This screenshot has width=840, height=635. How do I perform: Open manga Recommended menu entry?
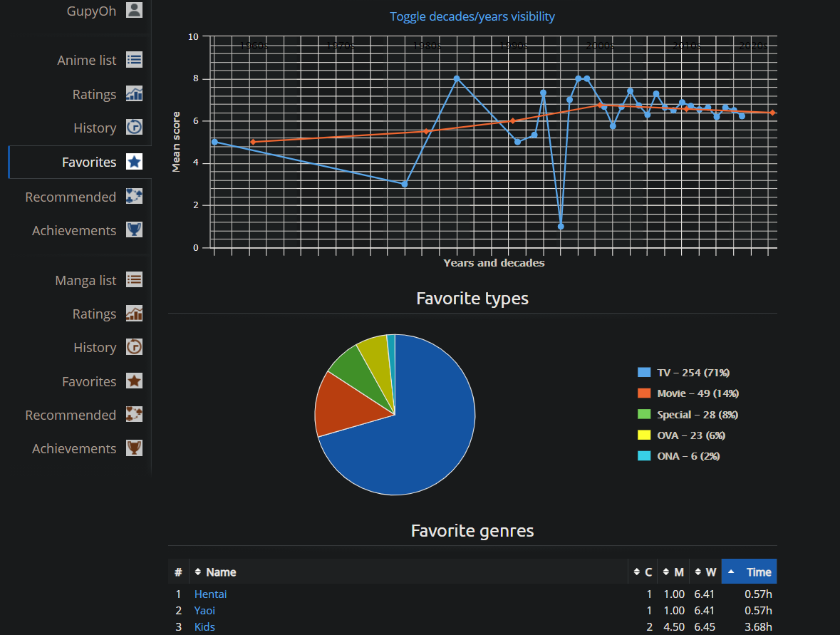[71, 415]
